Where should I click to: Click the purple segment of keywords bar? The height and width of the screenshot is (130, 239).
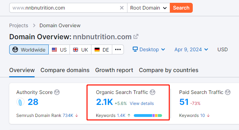(x=154, y=116)
